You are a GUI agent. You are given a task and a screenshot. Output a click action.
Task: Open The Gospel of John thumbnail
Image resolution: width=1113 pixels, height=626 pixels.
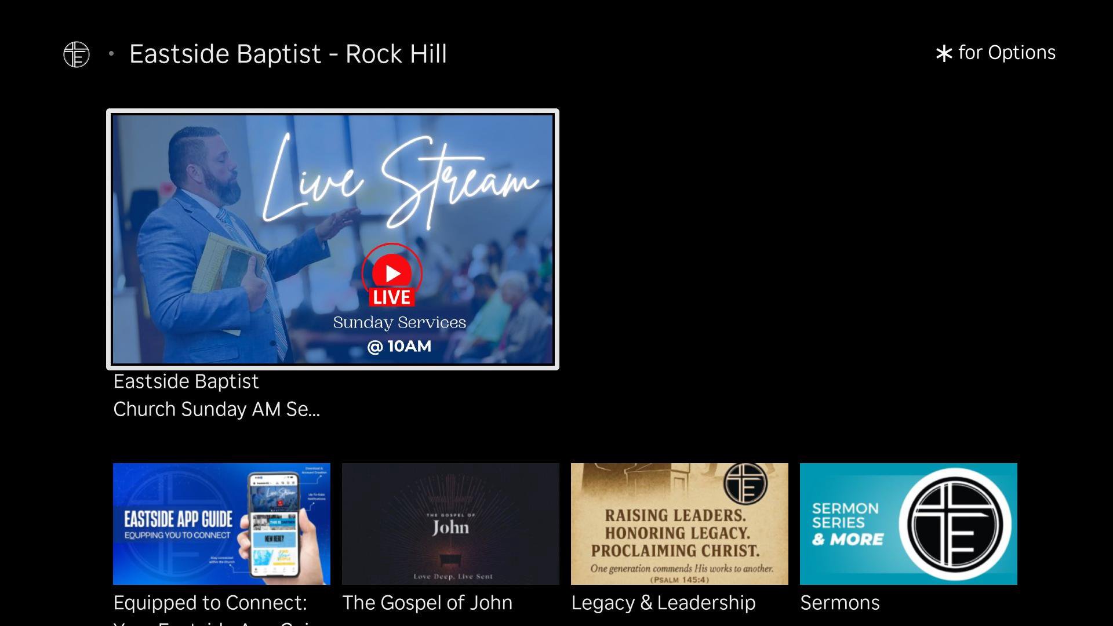tap(450, 523)
